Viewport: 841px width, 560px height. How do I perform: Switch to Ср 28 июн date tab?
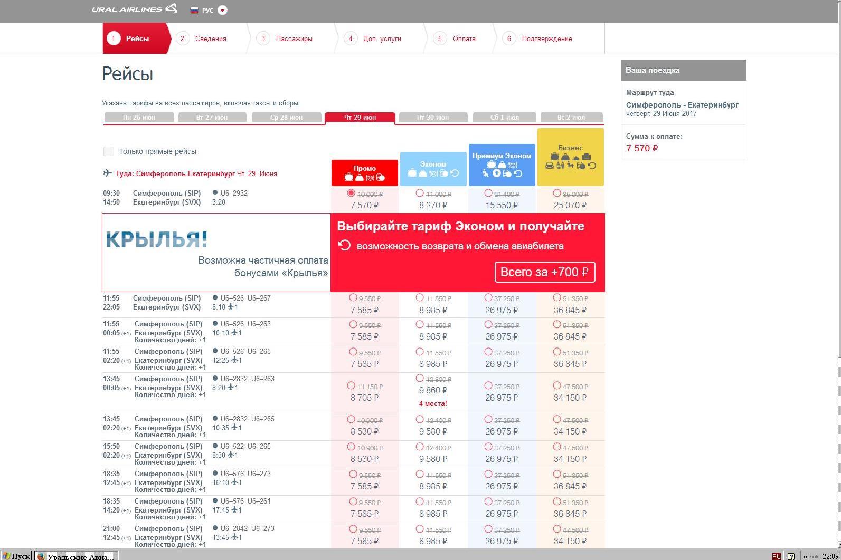[287, 117]
